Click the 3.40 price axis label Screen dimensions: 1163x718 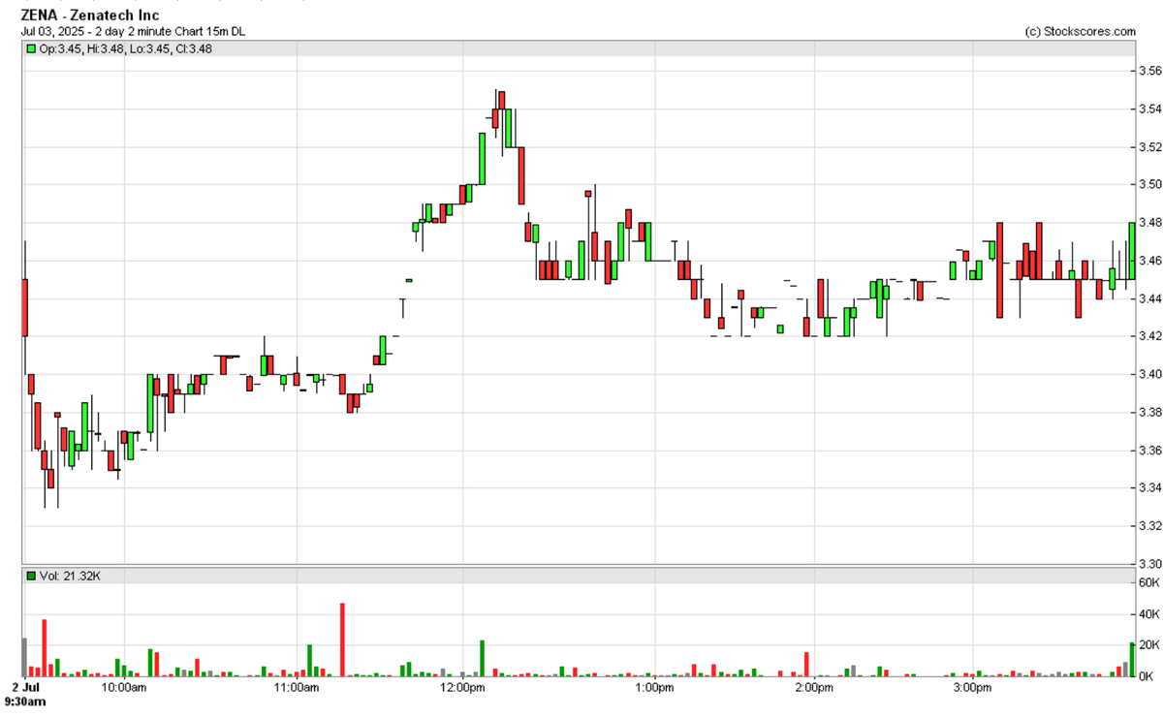pos(1149,374)
